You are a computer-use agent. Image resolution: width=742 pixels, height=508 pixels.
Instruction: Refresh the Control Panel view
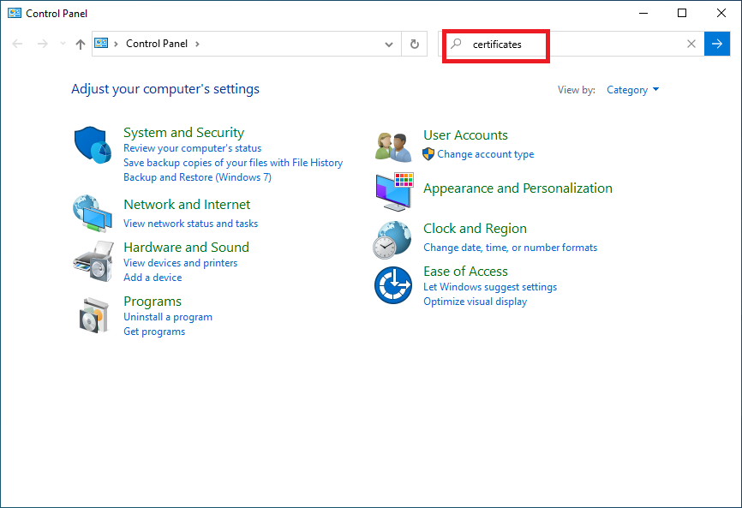click(415, 44)
